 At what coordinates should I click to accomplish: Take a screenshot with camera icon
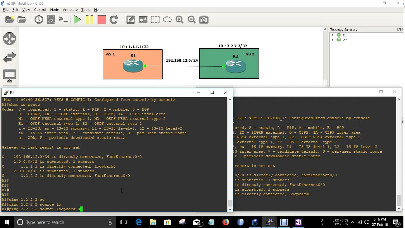click(x=204, y=20)
